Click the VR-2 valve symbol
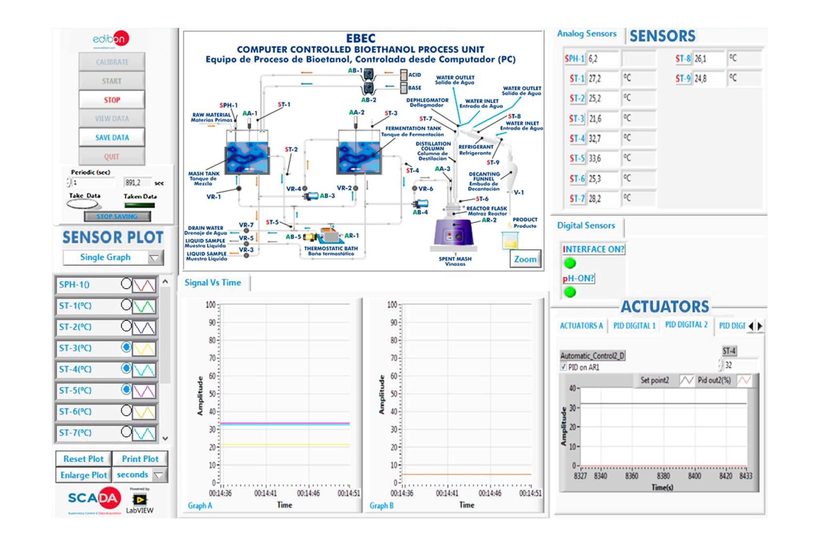The width and height of the screenshot is (819, 546). (356, 188)
